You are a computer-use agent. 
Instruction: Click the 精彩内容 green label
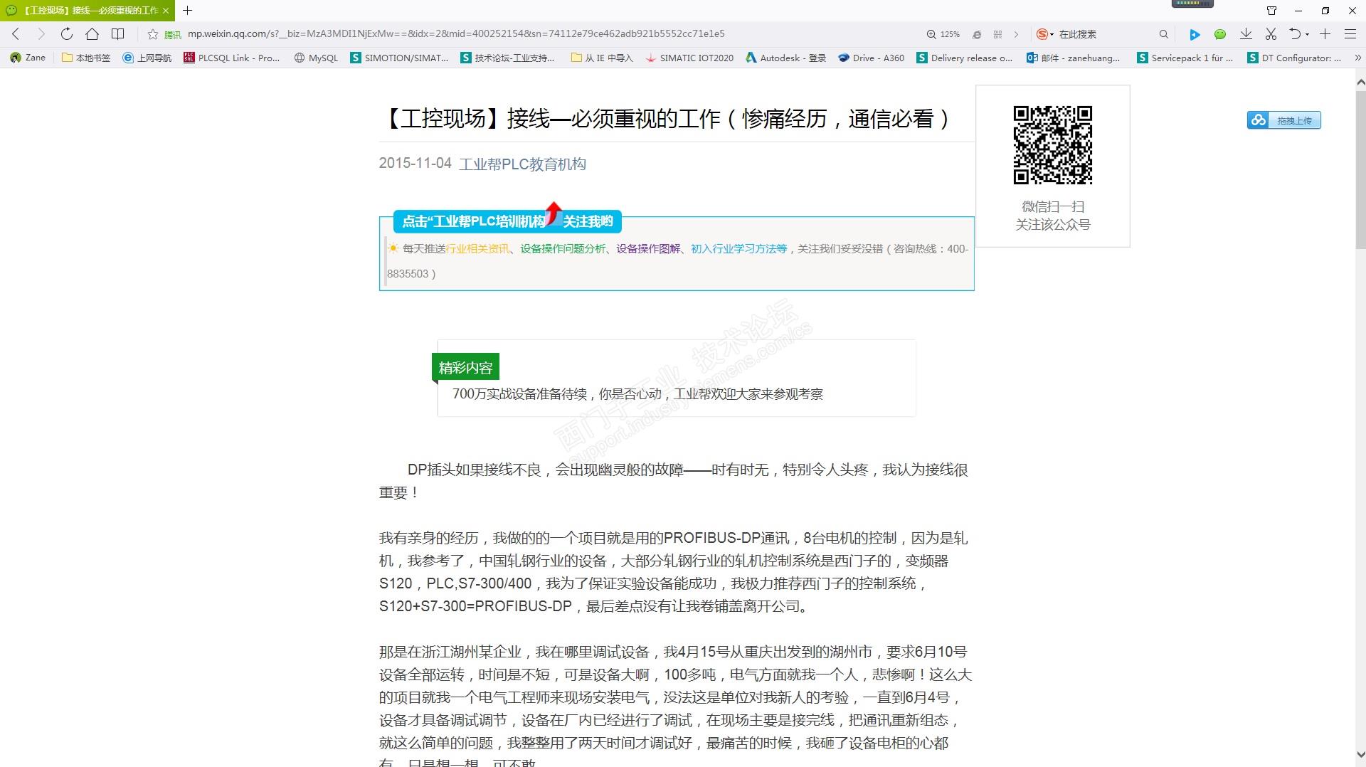click(x=465, y=368)
